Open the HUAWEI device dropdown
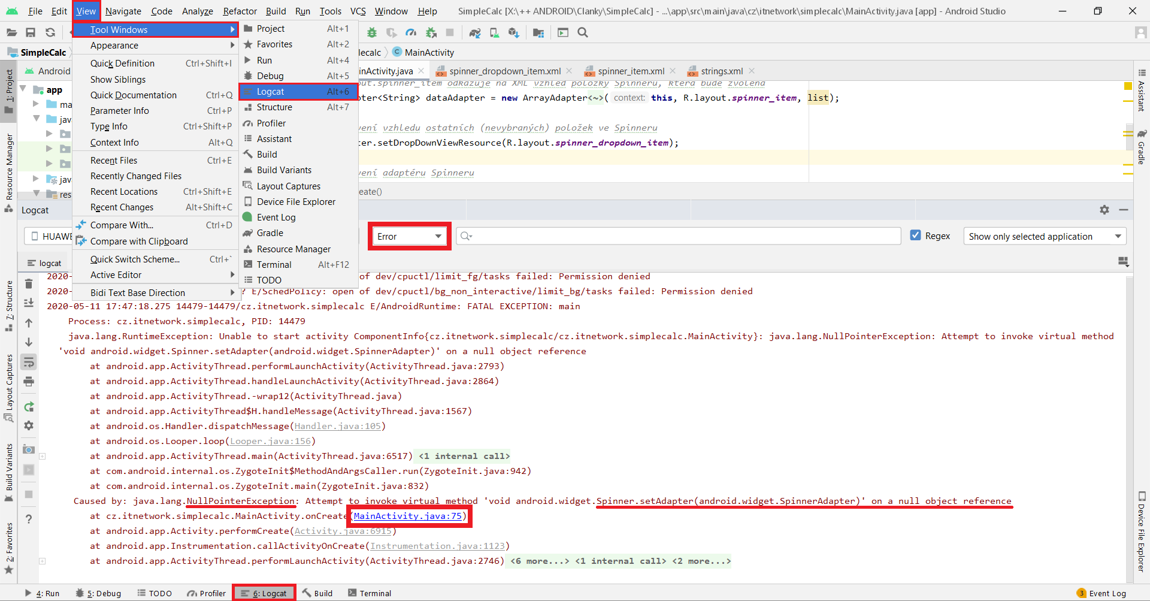Image resolution: width=1150 pixels, height=601 pixels. click(x=49, y=236)
